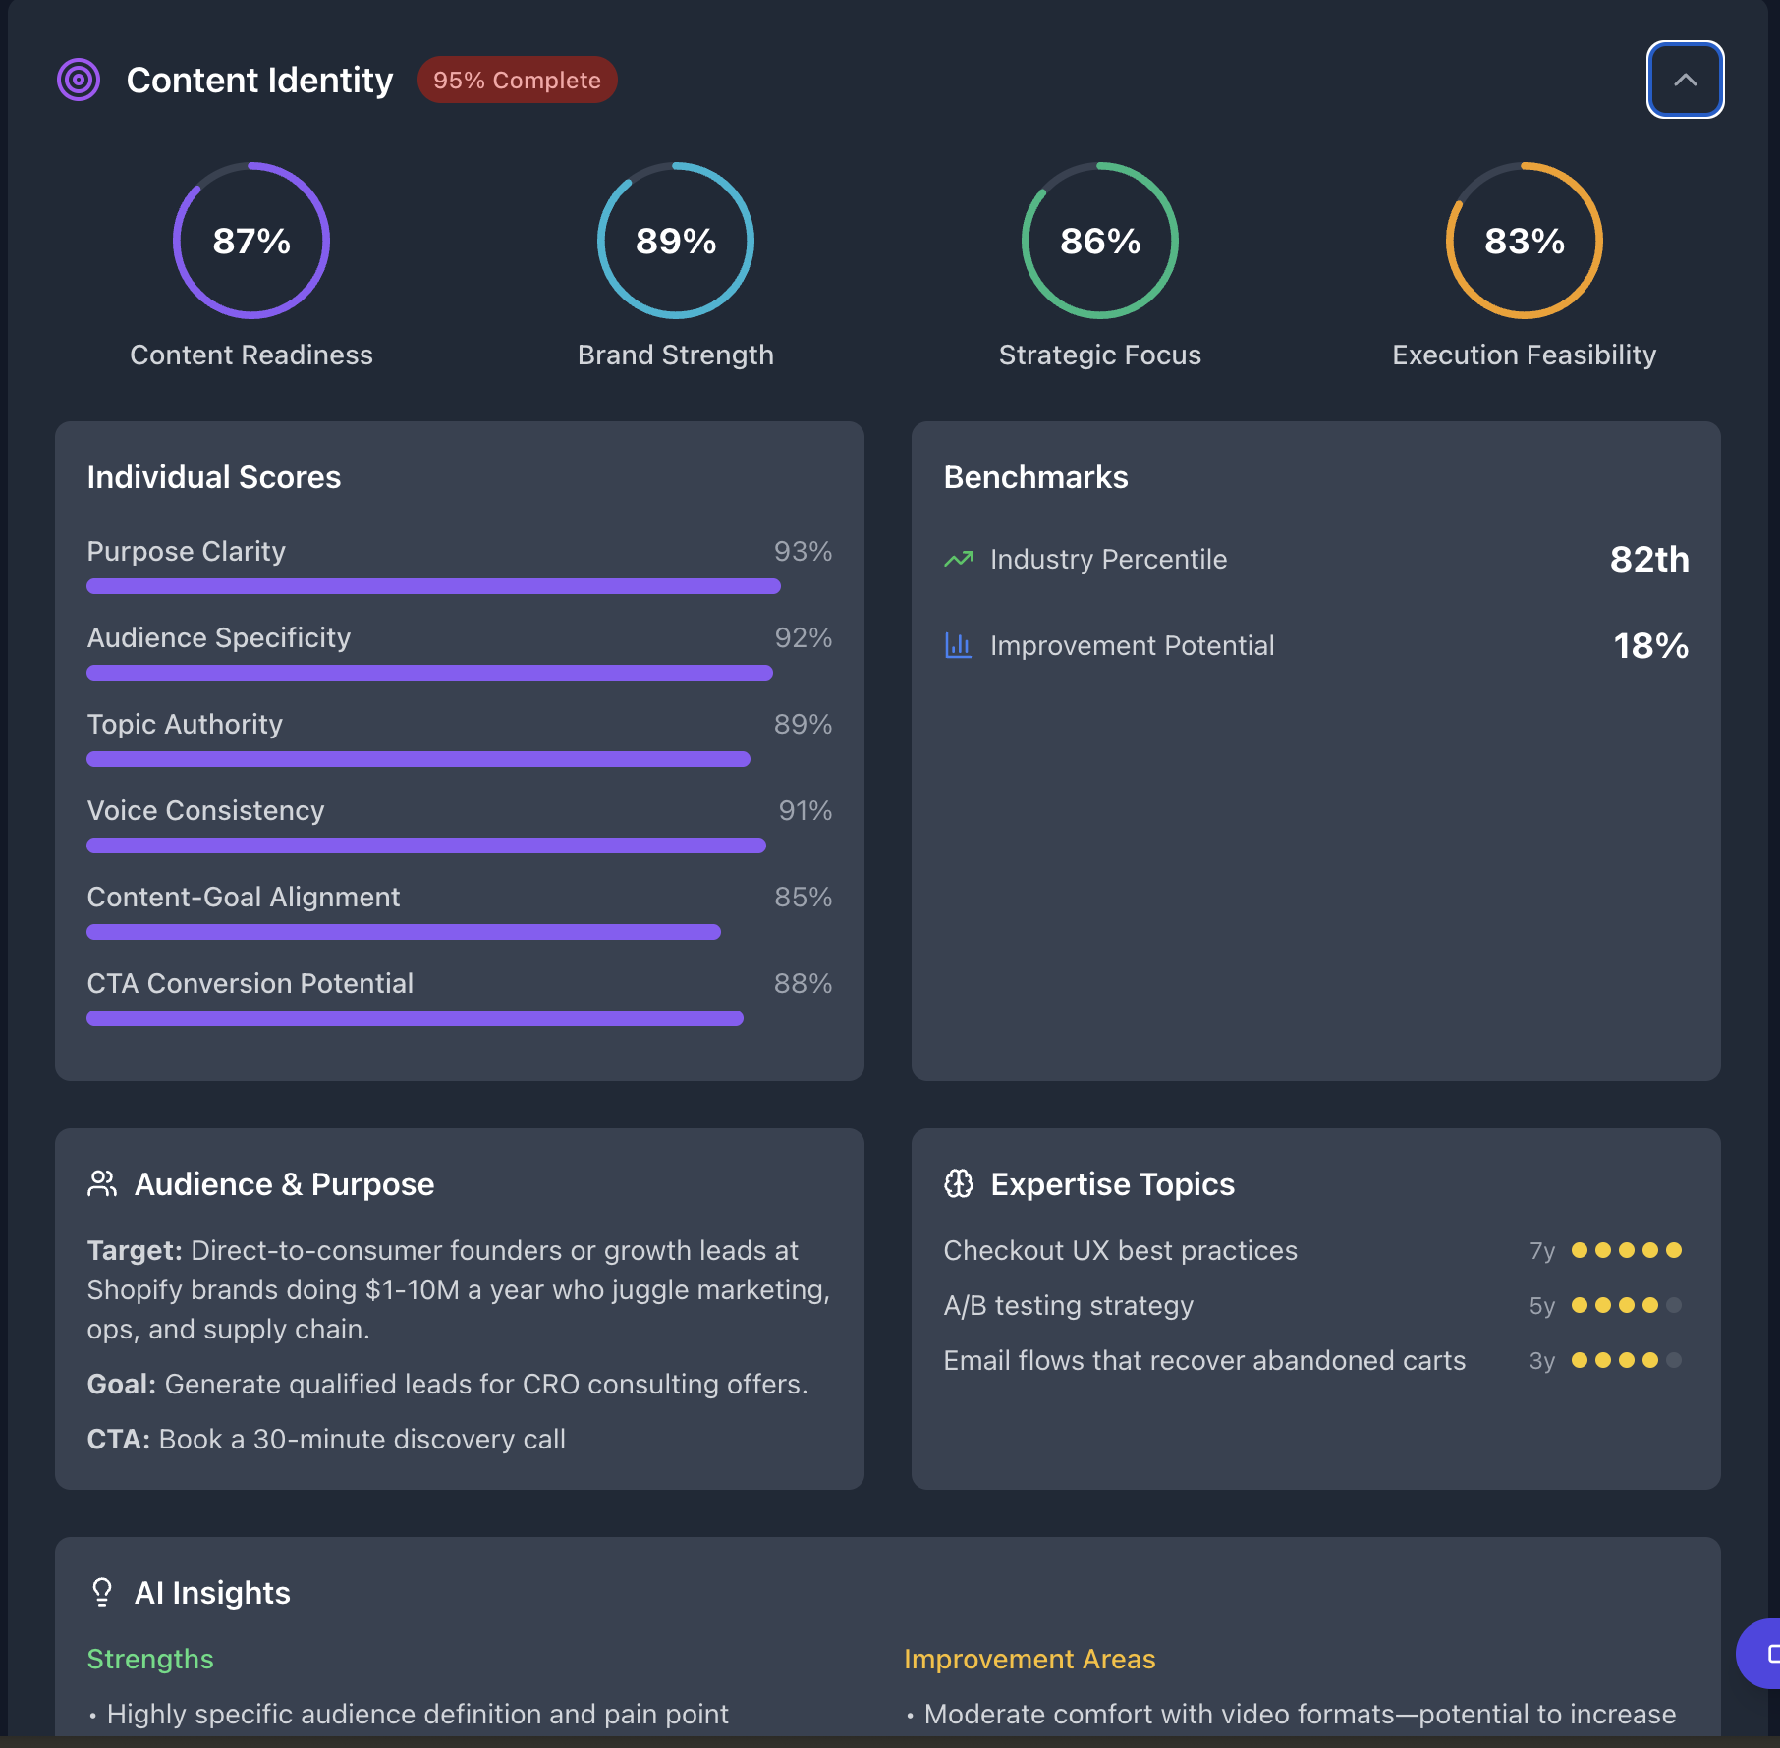Open the Content Readiness gauge
Image resolution: width=1780 pixels, height=1748 pixels.
pos(250,241)
